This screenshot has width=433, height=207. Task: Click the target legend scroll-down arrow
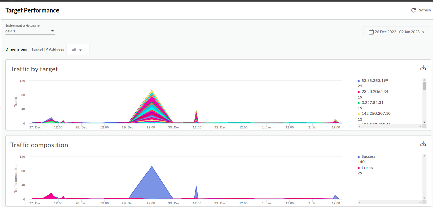[x=424, y=122]
